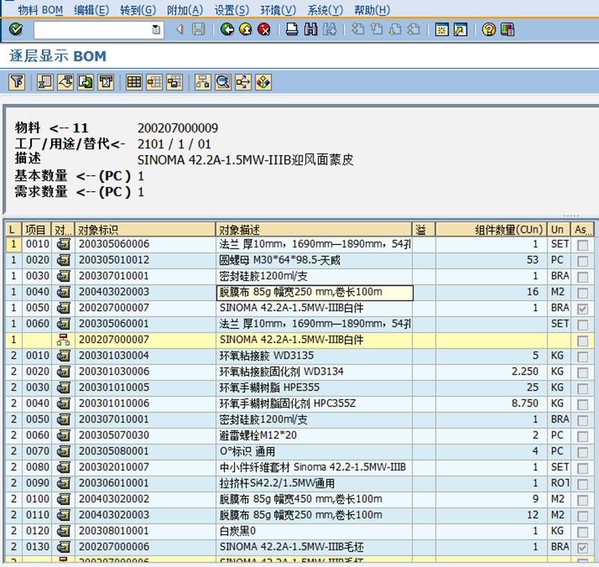Image resolution: width=599 pixels, height=567 pixels.
Task: Click the 对象描述 column header
Action: tap(314, 229)
